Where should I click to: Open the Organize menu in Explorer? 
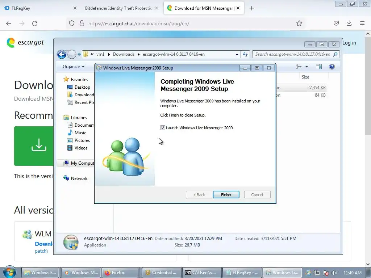pyautogui.click(x=73, y=67)
